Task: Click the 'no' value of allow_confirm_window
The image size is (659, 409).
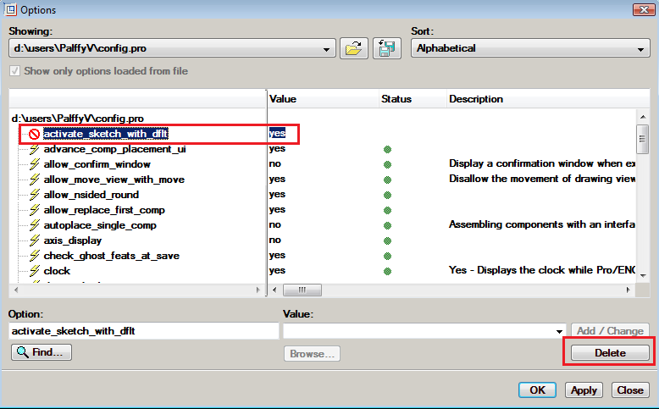Action: [x=274, y=164]
